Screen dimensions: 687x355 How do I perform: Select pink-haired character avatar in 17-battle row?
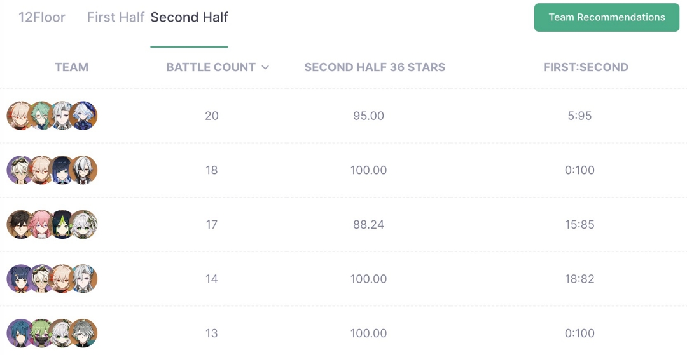pyautogui.click(x=41, y=224)
